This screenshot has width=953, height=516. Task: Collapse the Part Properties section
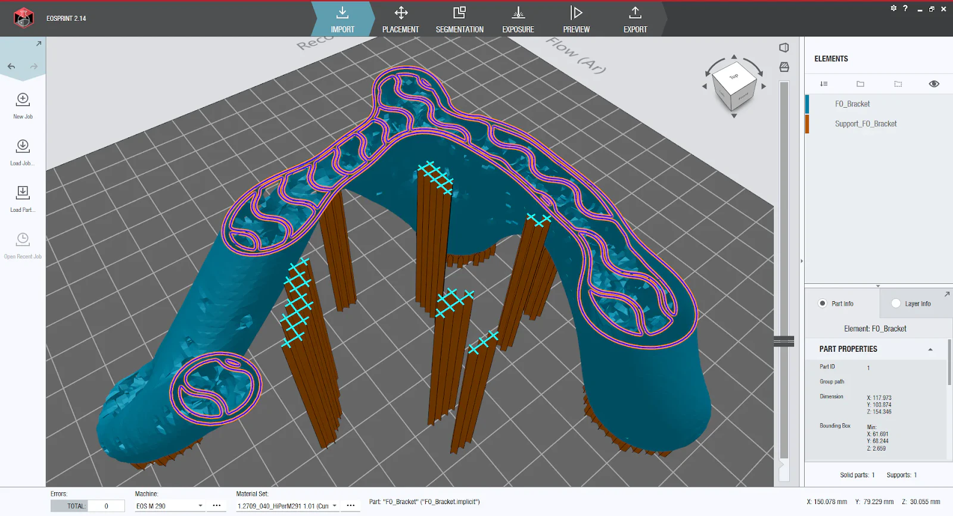tap(930, 349)
